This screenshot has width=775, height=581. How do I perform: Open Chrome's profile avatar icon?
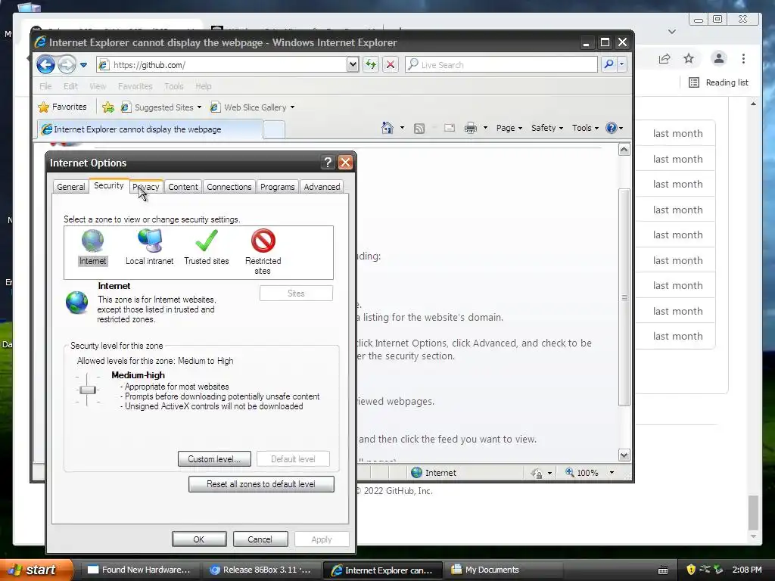(719, 58)
